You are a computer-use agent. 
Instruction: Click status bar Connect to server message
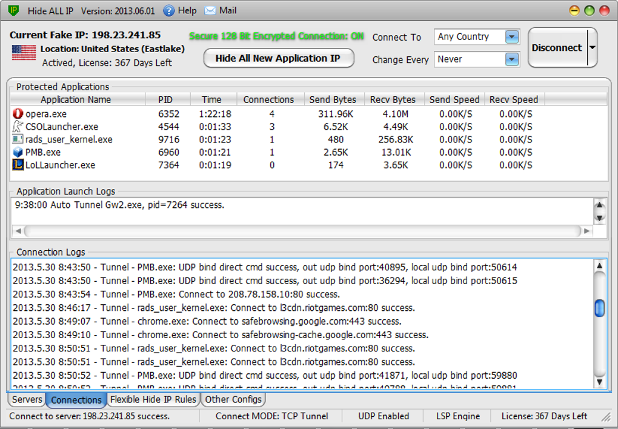pyautogui.click(x=90, y=416)
